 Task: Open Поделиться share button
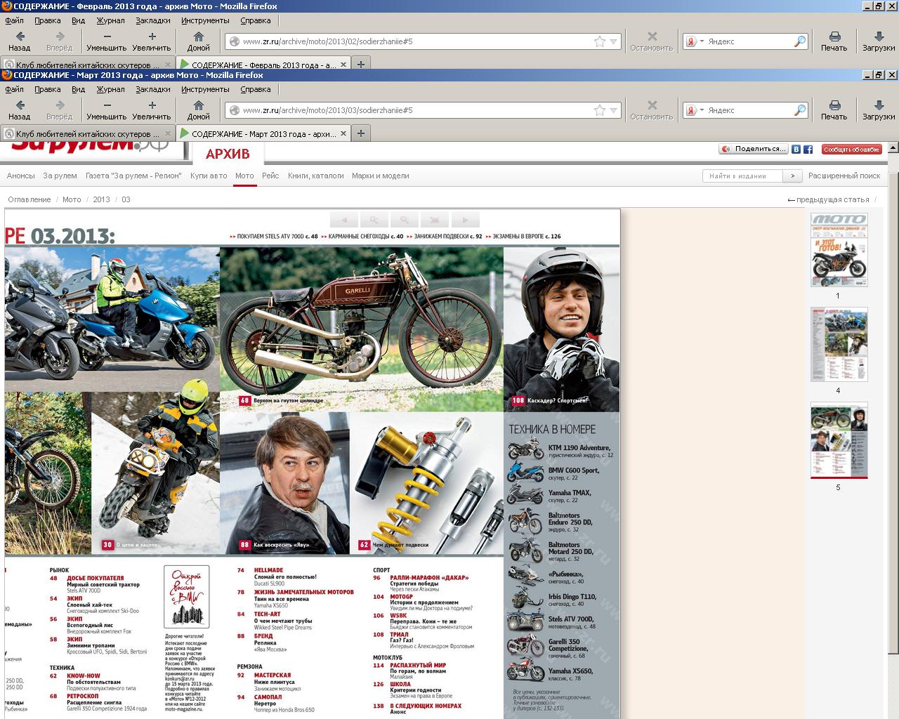tap(753, 150)
